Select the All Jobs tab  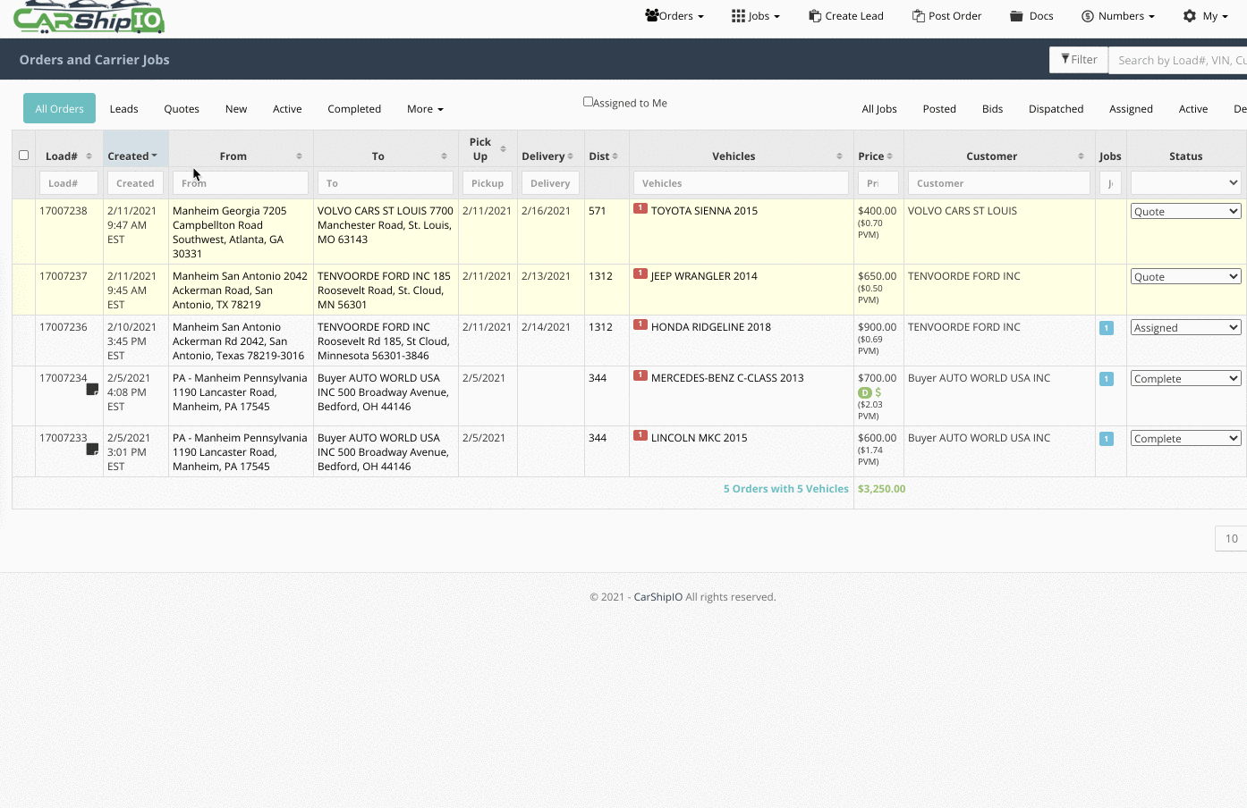pos(879,109)
